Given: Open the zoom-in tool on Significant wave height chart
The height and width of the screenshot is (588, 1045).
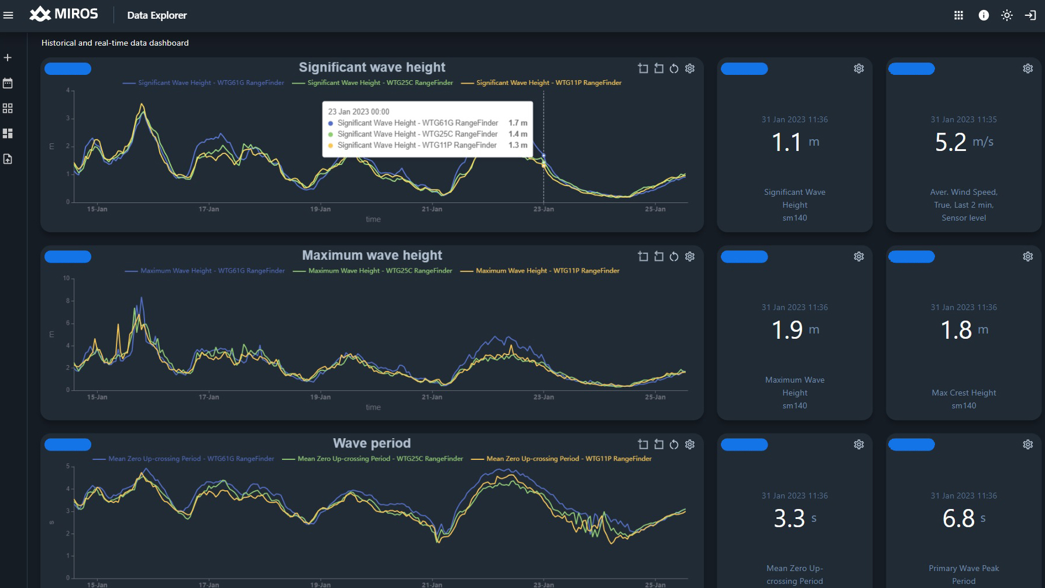Looking at the screenshot, I should pyautogui.click(x=643, y=68).
